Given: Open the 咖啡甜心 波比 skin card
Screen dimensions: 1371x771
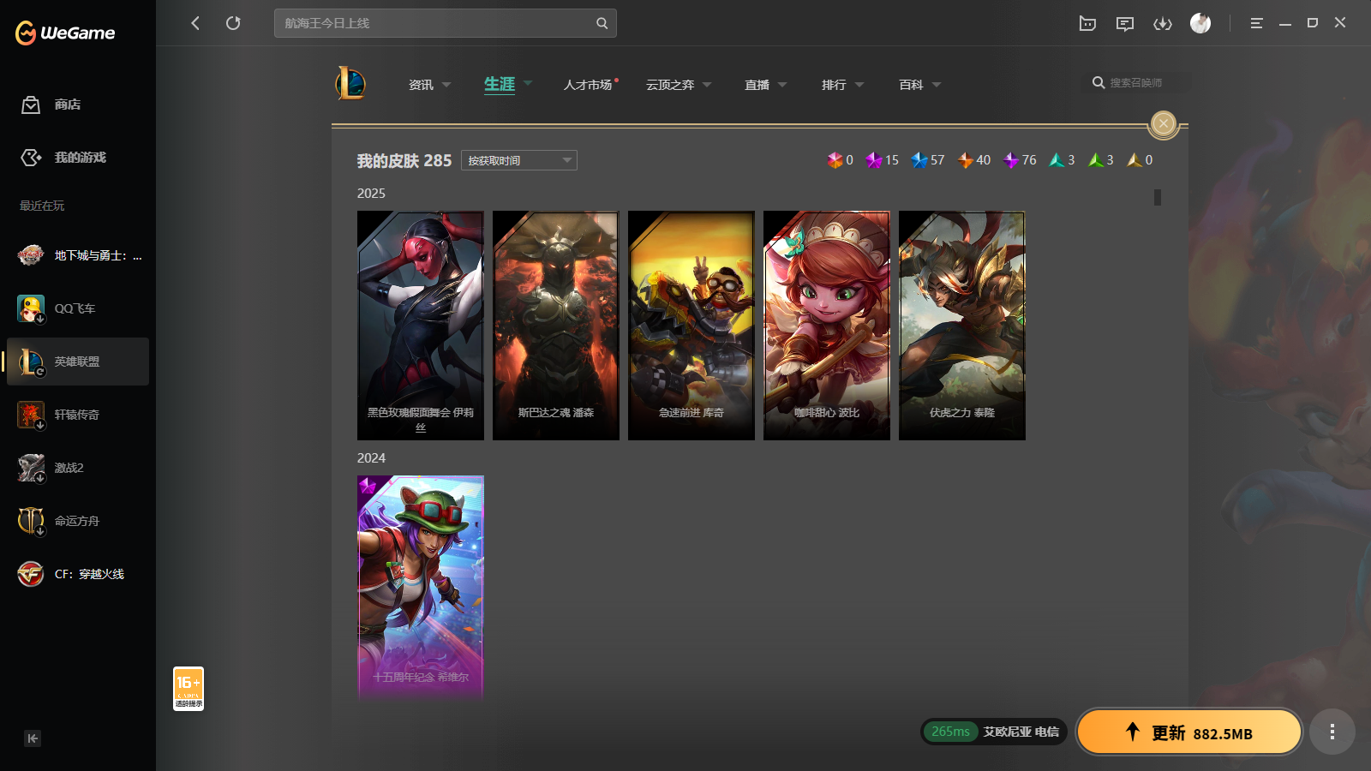Looking at the screenshot, I should coord(827,326).
